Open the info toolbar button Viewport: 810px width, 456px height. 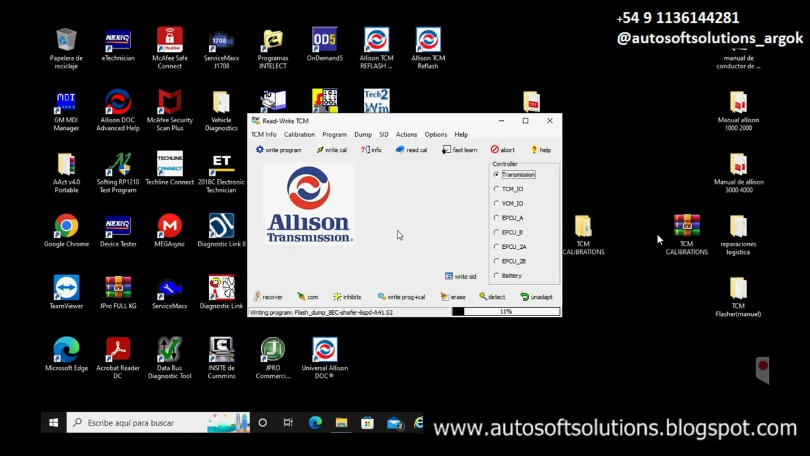(371, 150)
